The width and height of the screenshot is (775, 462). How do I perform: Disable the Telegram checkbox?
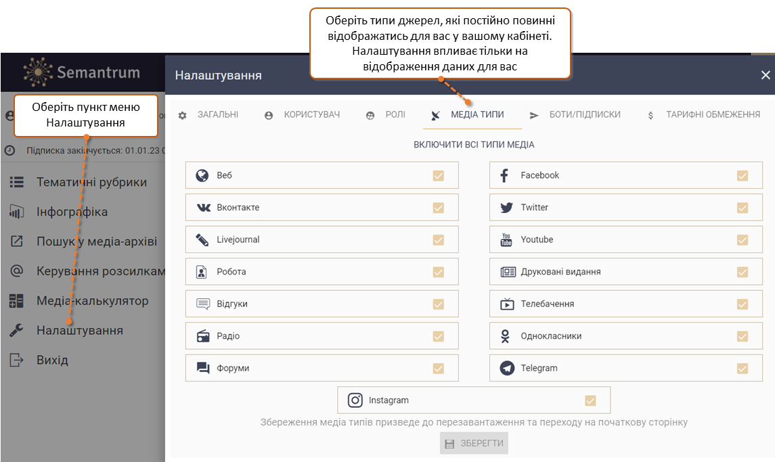(743, 368)
